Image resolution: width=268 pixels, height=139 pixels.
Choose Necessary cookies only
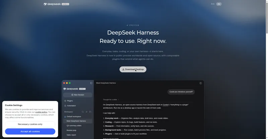pyautogui.click(x=30, y=124)
